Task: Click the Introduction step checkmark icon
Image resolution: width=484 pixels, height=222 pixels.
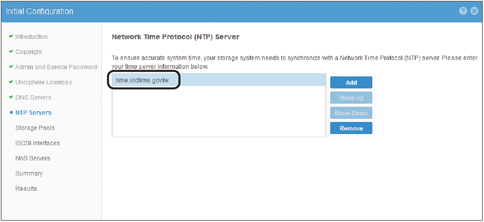Action: (x=11, y=36)
